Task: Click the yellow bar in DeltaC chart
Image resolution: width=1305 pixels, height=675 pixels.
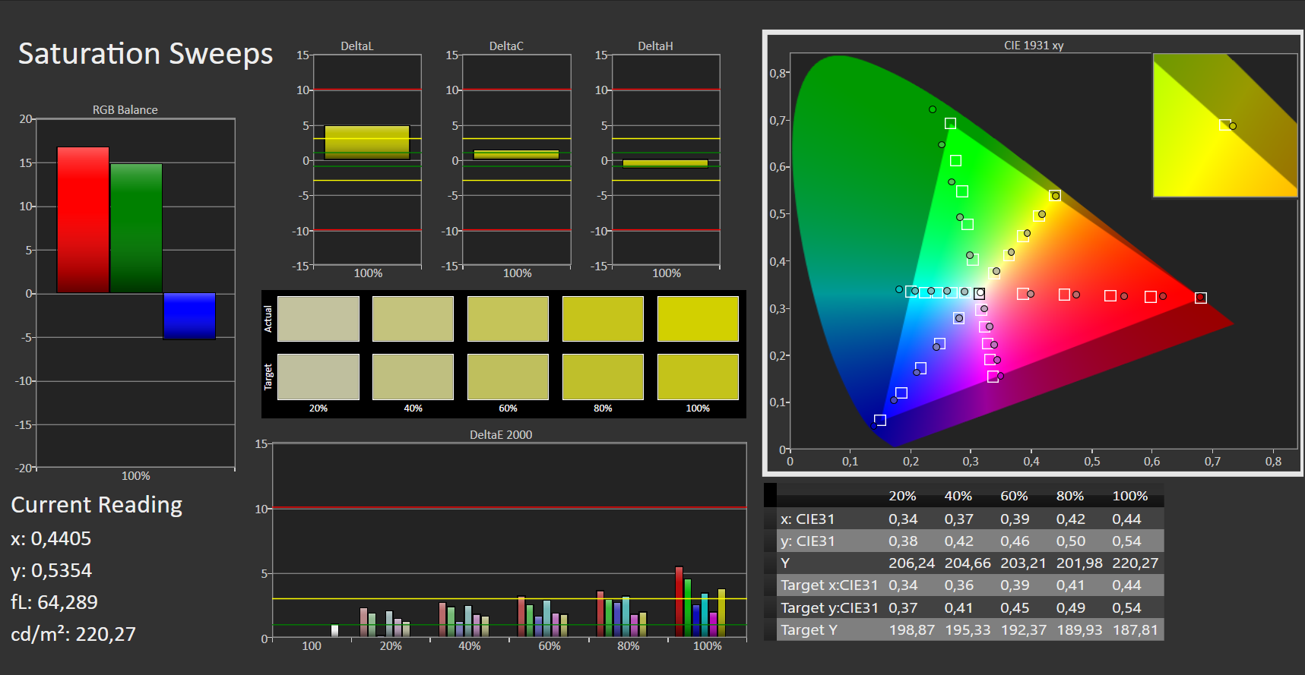Action: coord(516,155)
